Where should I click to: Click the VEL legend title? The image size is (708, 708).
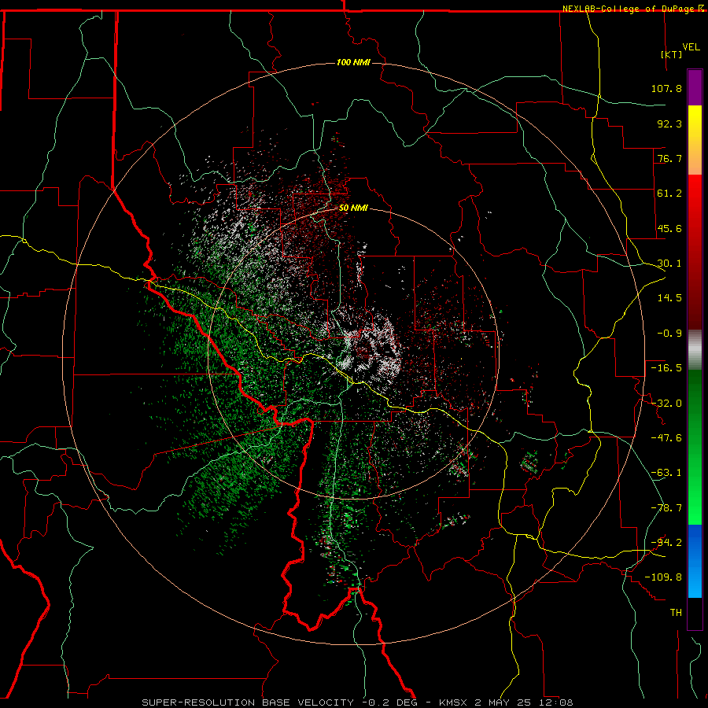pos(691,47)
